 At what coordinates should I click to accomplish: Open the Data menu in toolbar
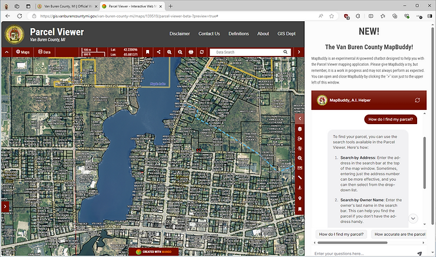tap(45, 52)
